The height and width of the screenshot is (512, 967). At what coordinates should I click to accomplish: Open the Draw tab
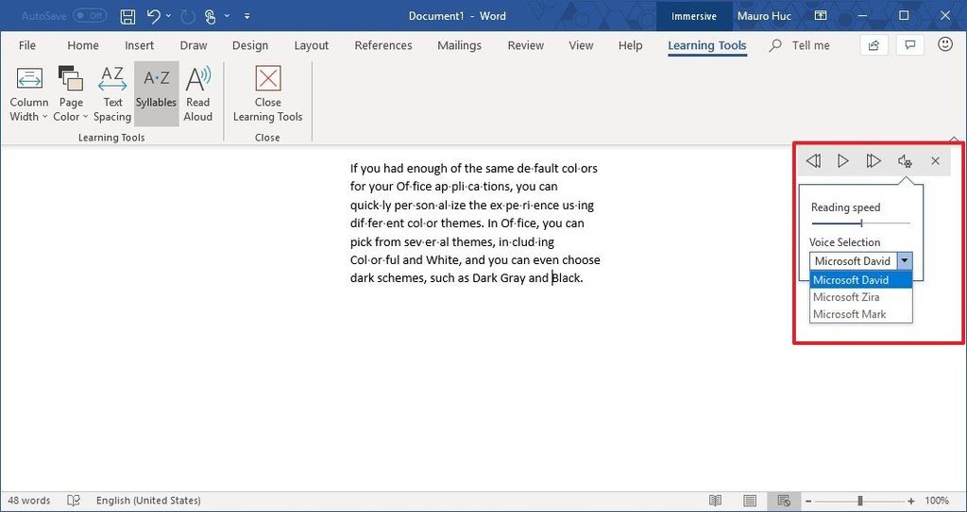(x=193, y=45)
